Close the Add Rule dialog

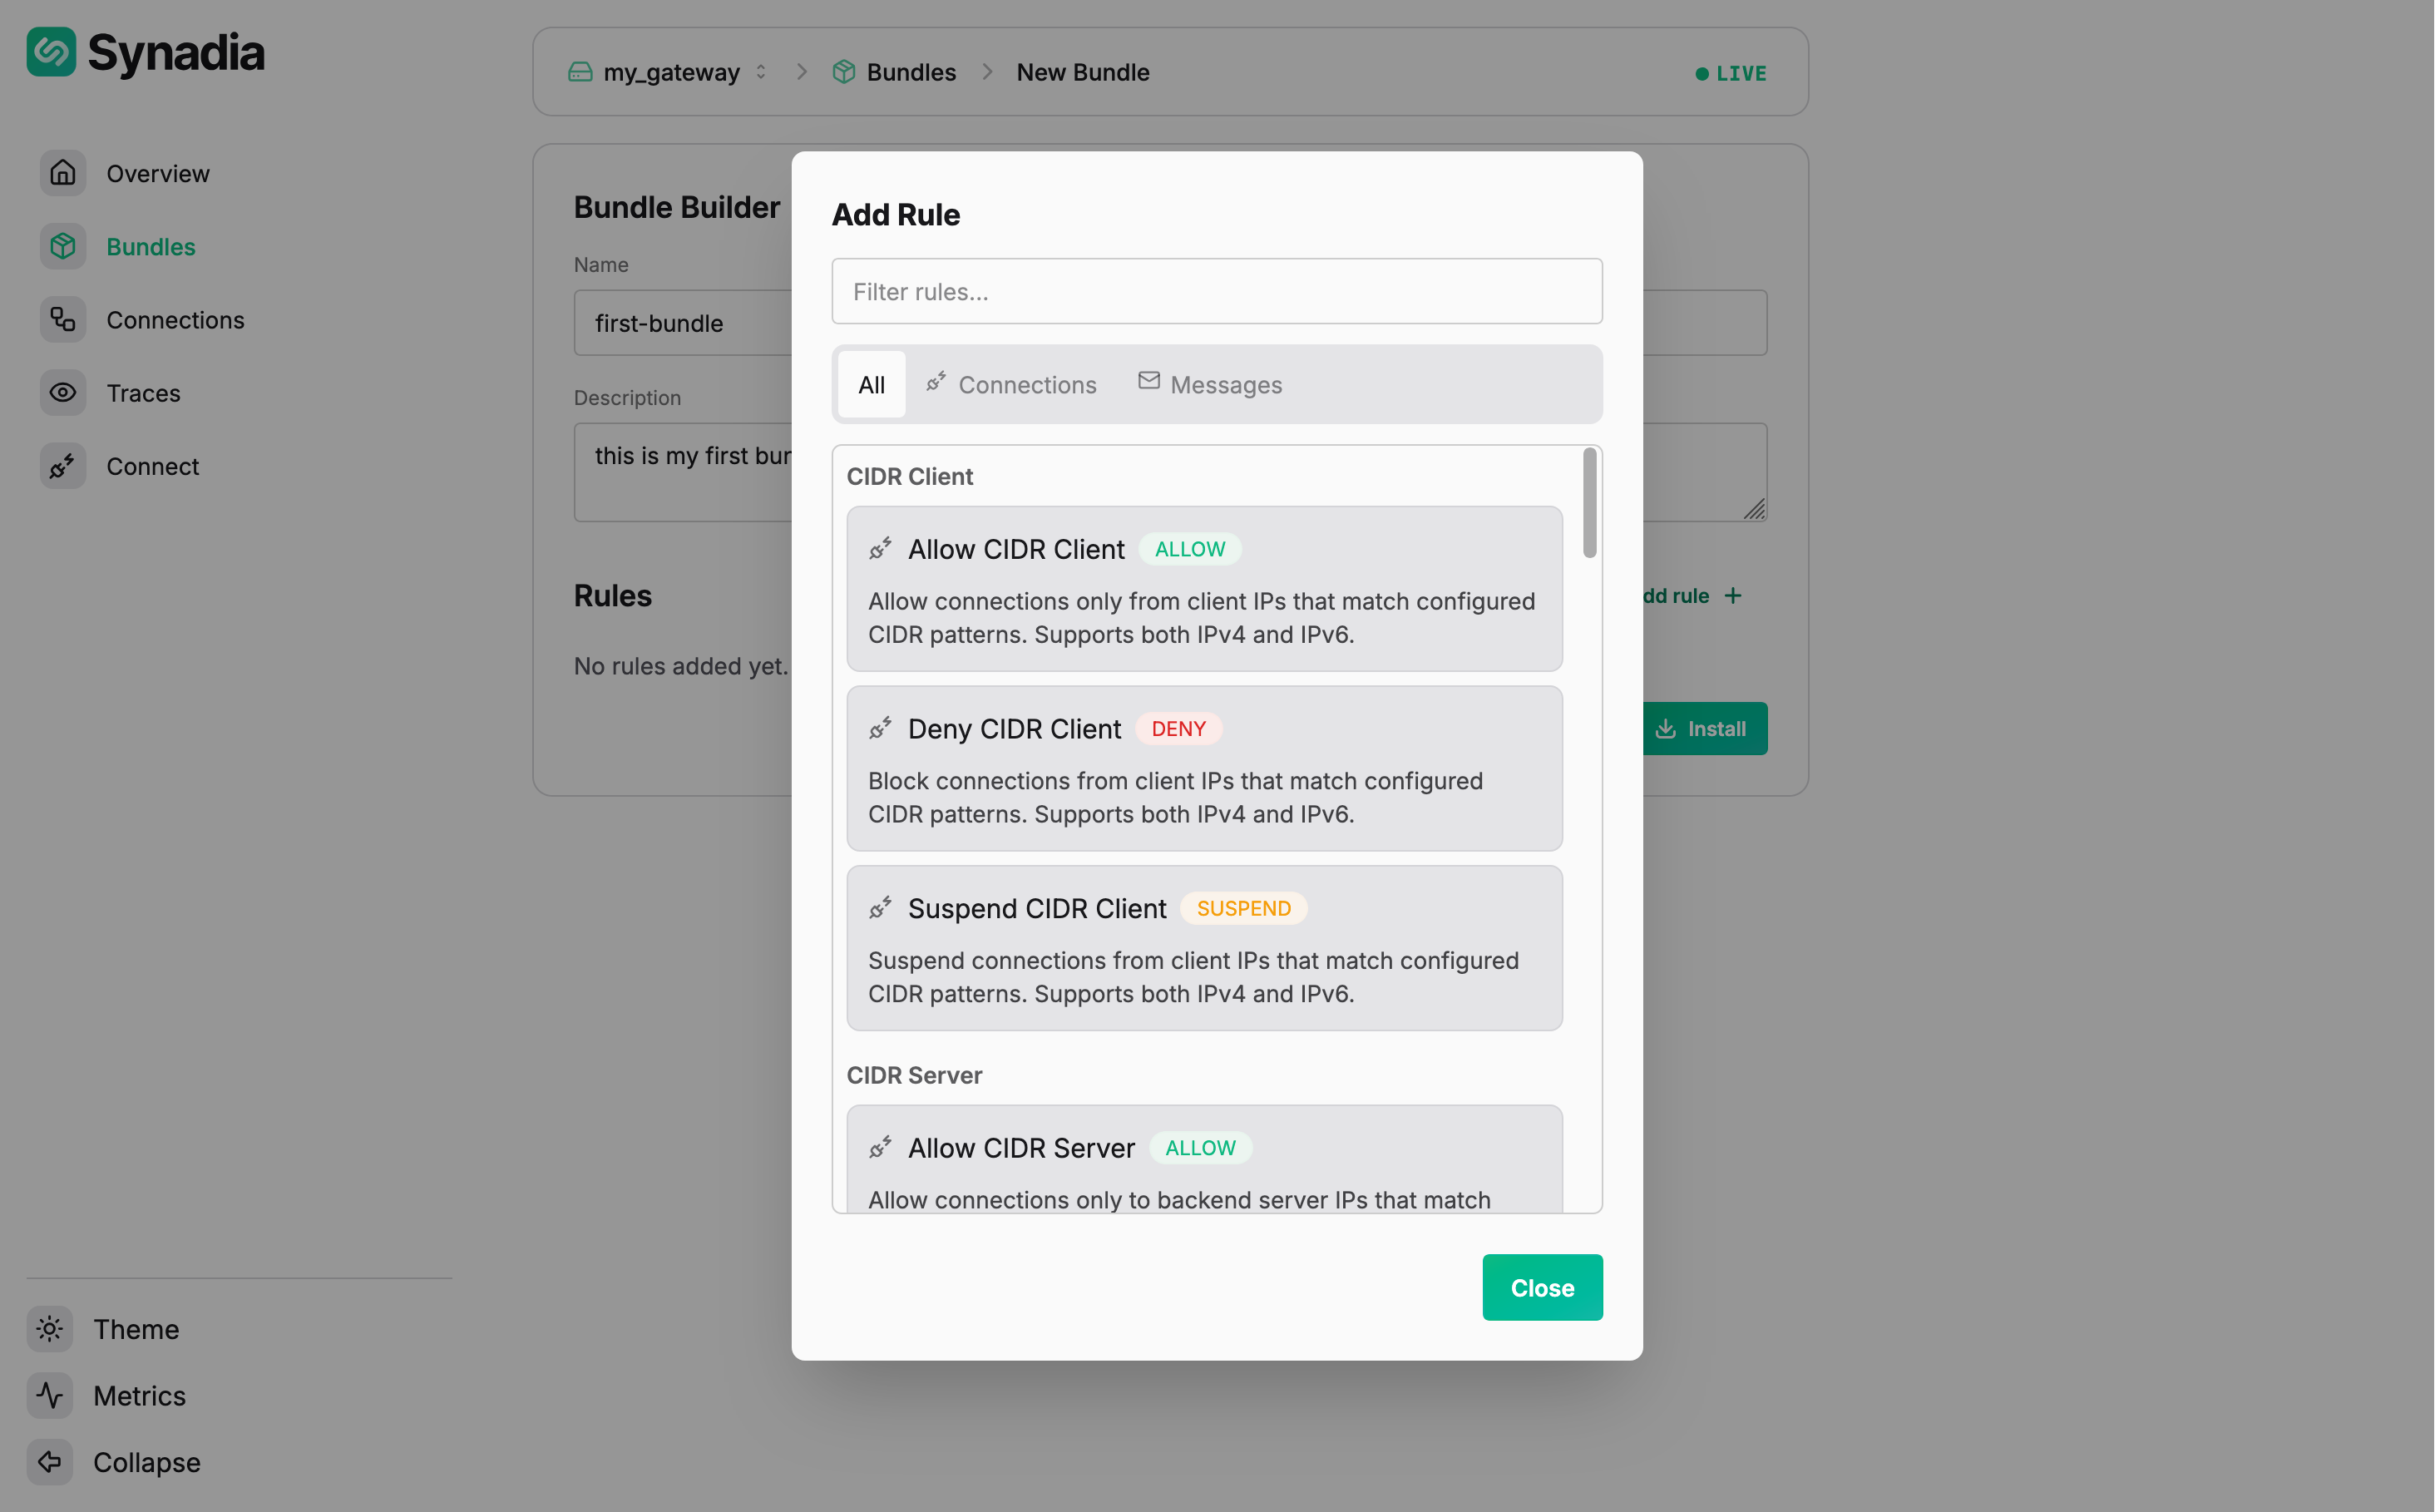[1542, 1287]
